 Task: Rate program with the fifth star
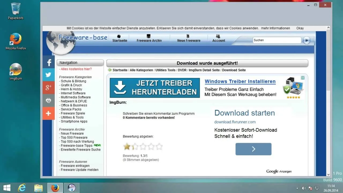point(159,146)
